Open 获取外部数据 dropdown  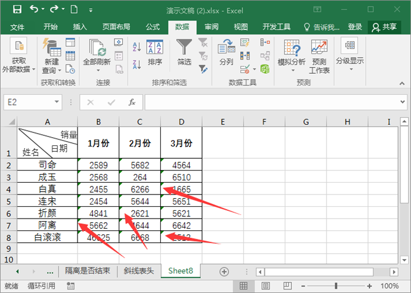(18, 56)
